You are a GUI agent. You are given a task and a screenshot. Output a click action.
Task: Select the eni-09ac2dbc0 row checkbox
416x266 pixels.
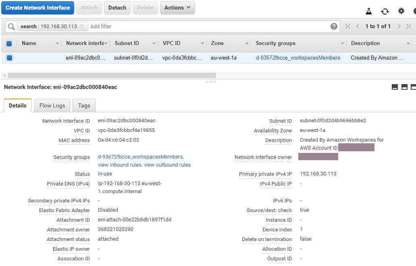(x=9, y=58)
